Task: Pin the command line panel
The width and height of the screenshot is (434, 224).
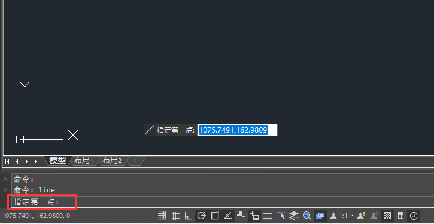Action: (x=5, y=190)
